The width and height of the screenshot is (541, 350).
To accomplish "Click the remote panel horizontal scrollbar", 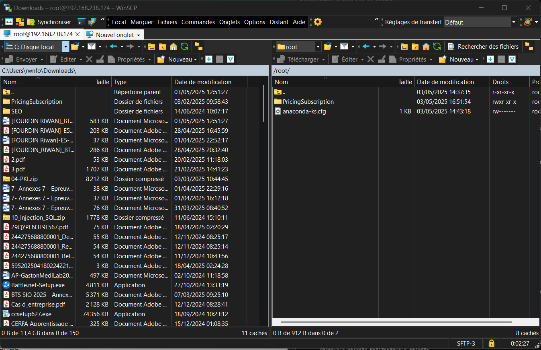I will coord(396,322).
